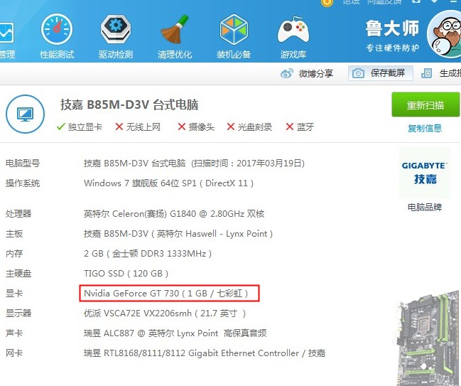
Task: Click the 主硬盘 row label
Action: coord(18,274)
